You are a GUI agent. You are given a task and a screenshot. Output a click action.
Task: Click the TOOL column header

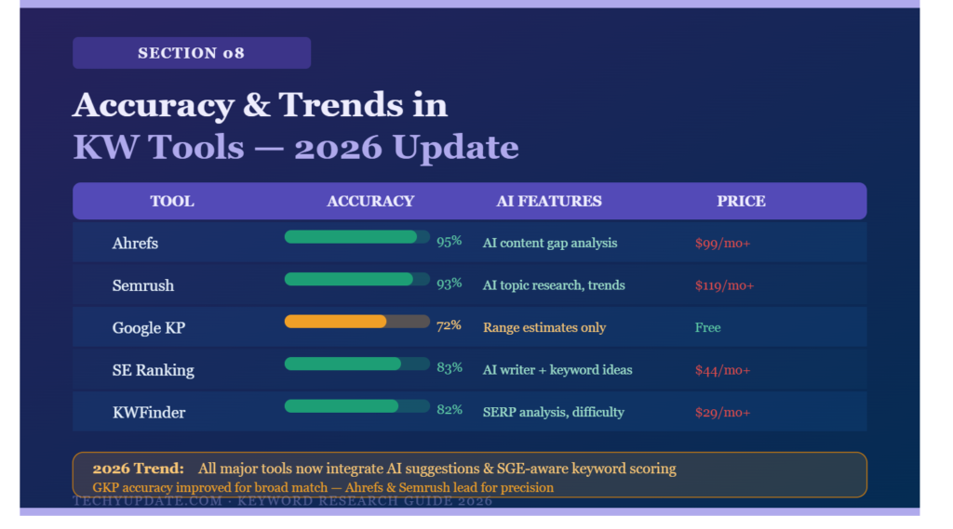tap(172, 201)
